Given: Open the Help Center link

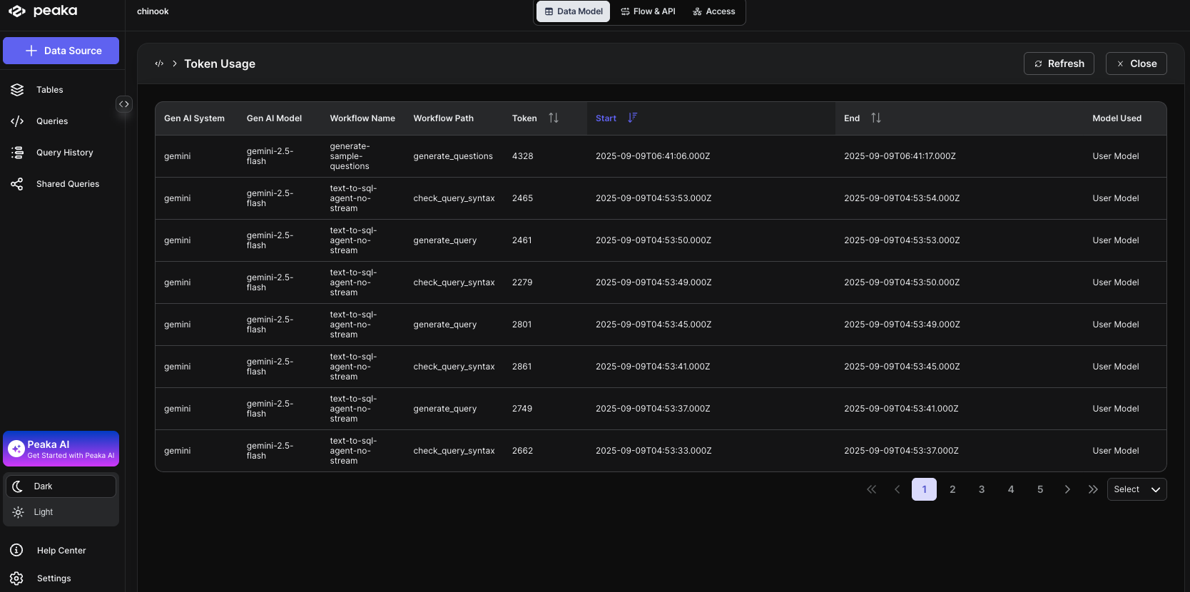Looking at the screenshot, I should 61,551.
